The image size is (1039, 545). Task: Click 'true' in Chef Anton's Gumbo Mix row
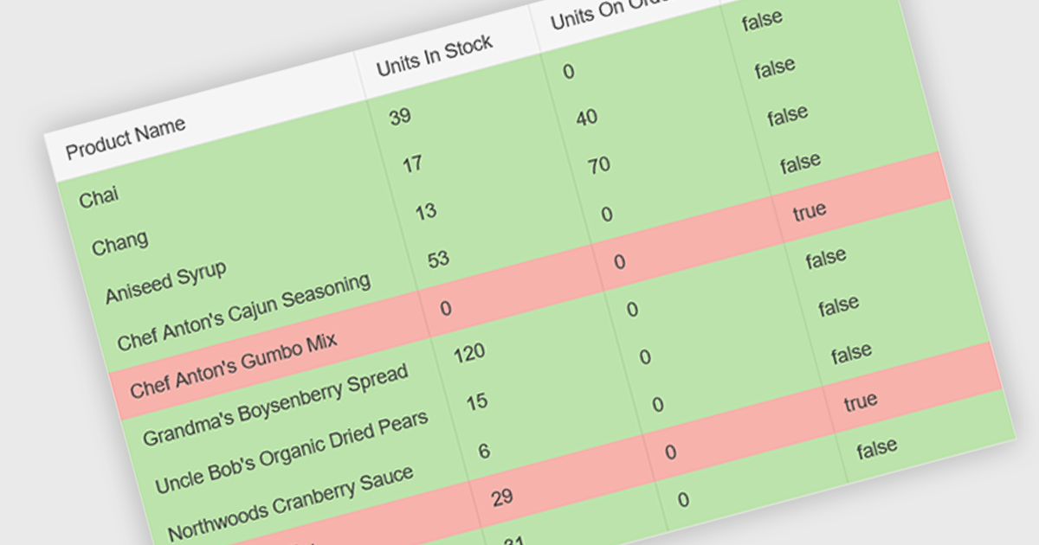810,210
